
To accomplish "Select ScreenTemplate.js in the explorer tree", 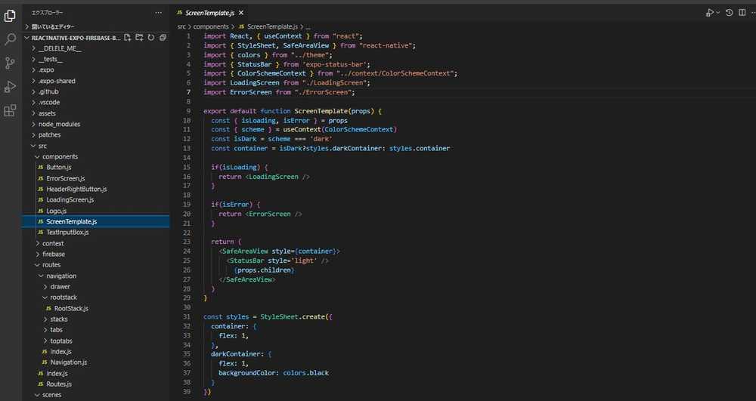I will point(97,221).
